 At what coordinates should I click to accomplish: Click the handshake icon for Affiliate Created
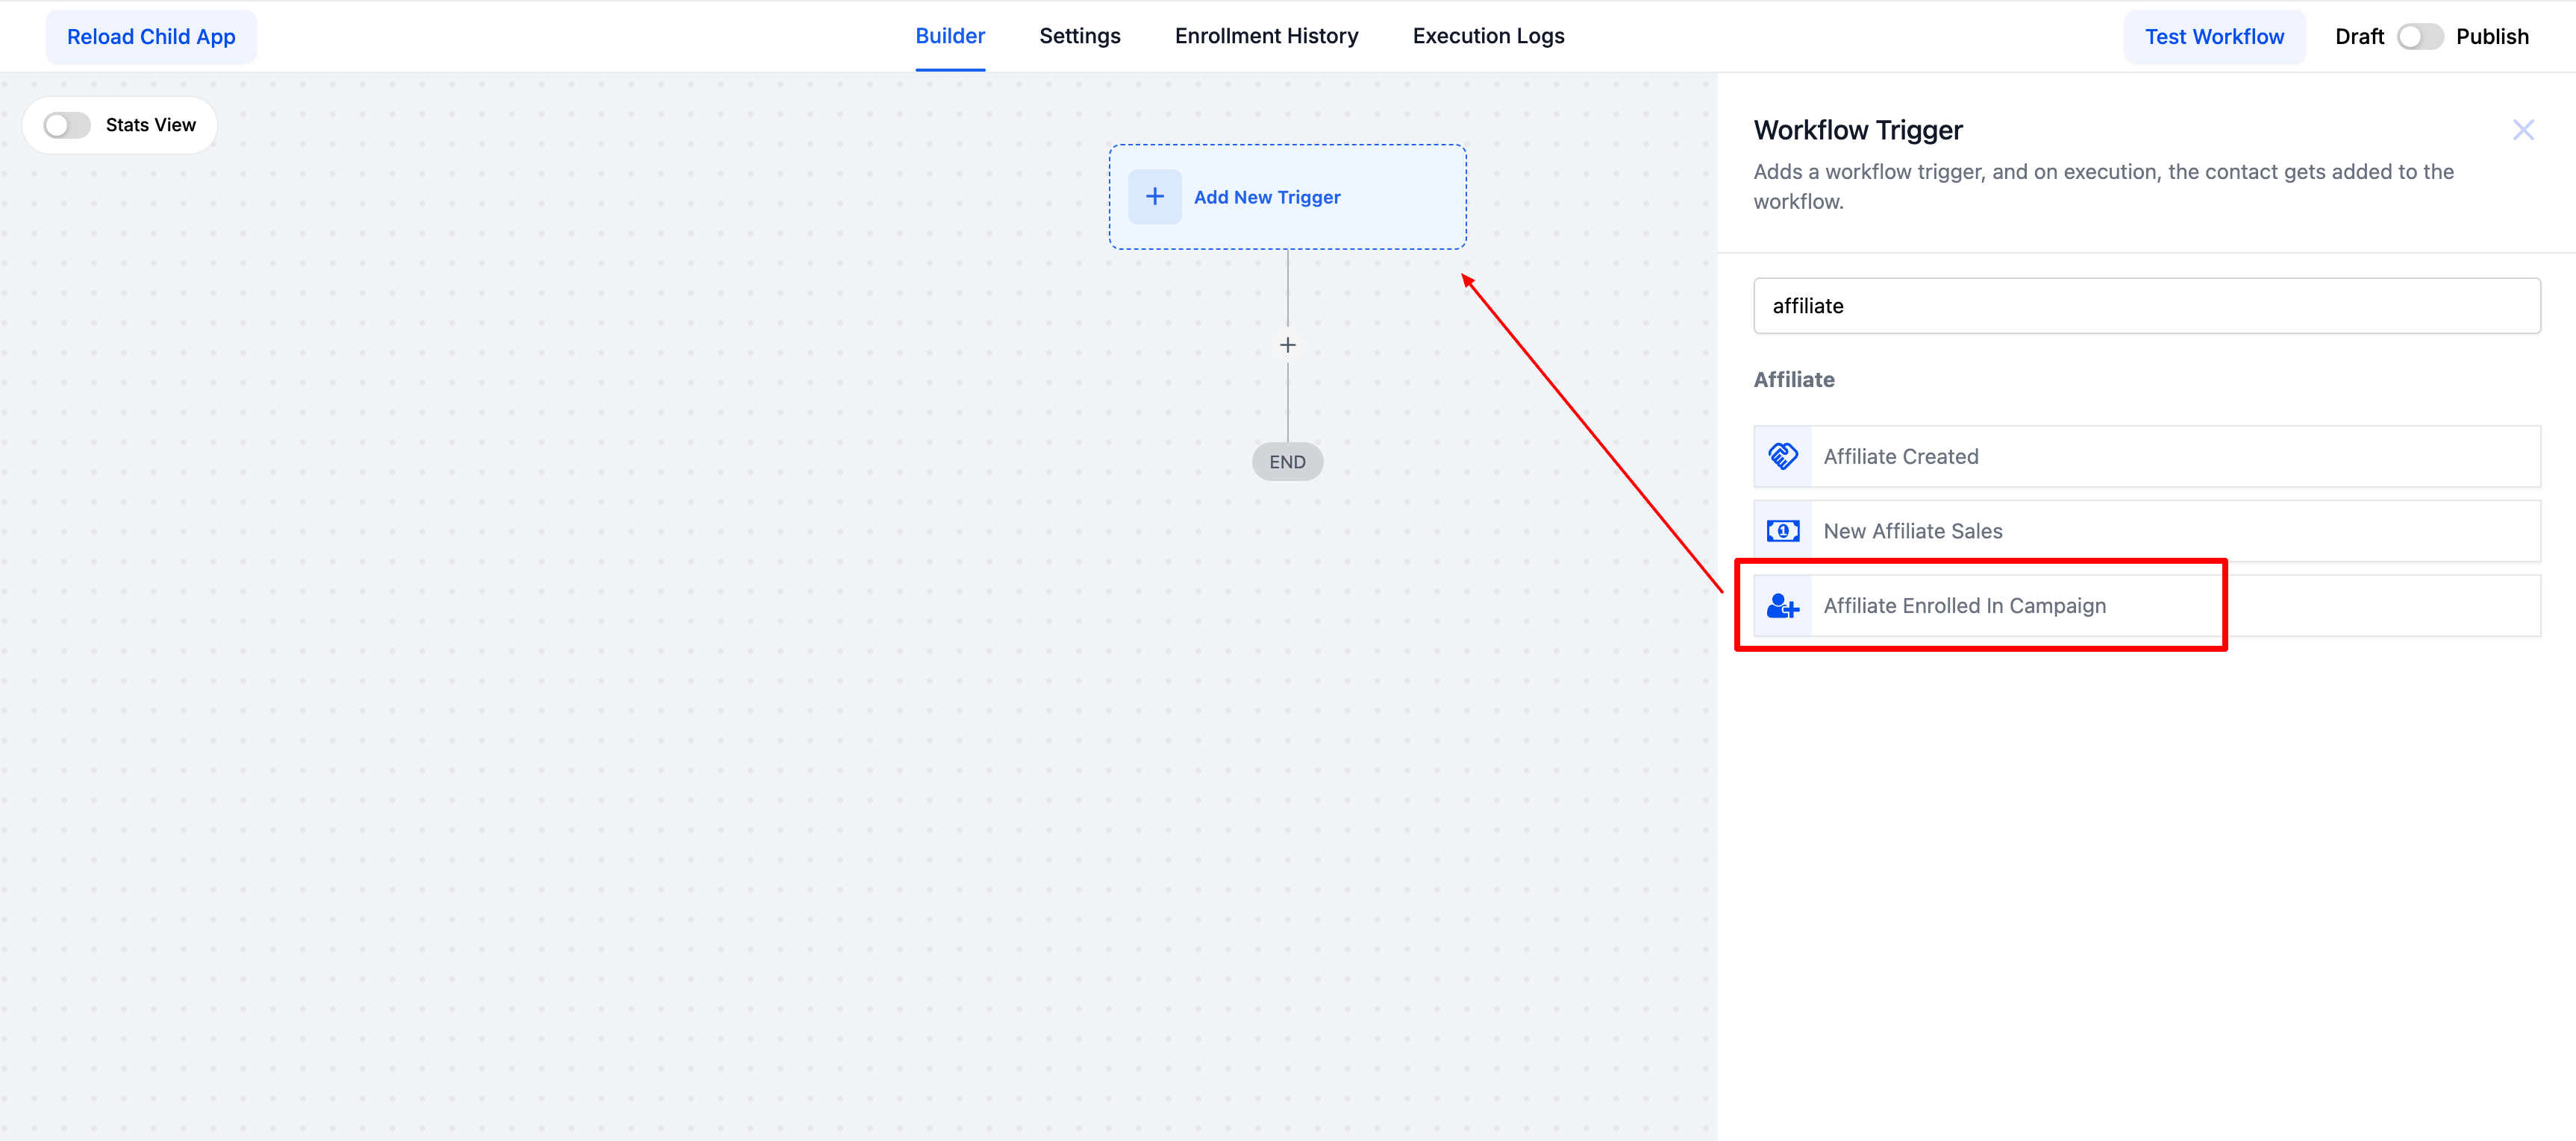pyautogui.click(x=1782, y=456)
